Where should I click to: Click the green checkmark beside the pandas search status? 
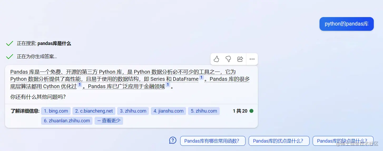[x=9, y=43]
